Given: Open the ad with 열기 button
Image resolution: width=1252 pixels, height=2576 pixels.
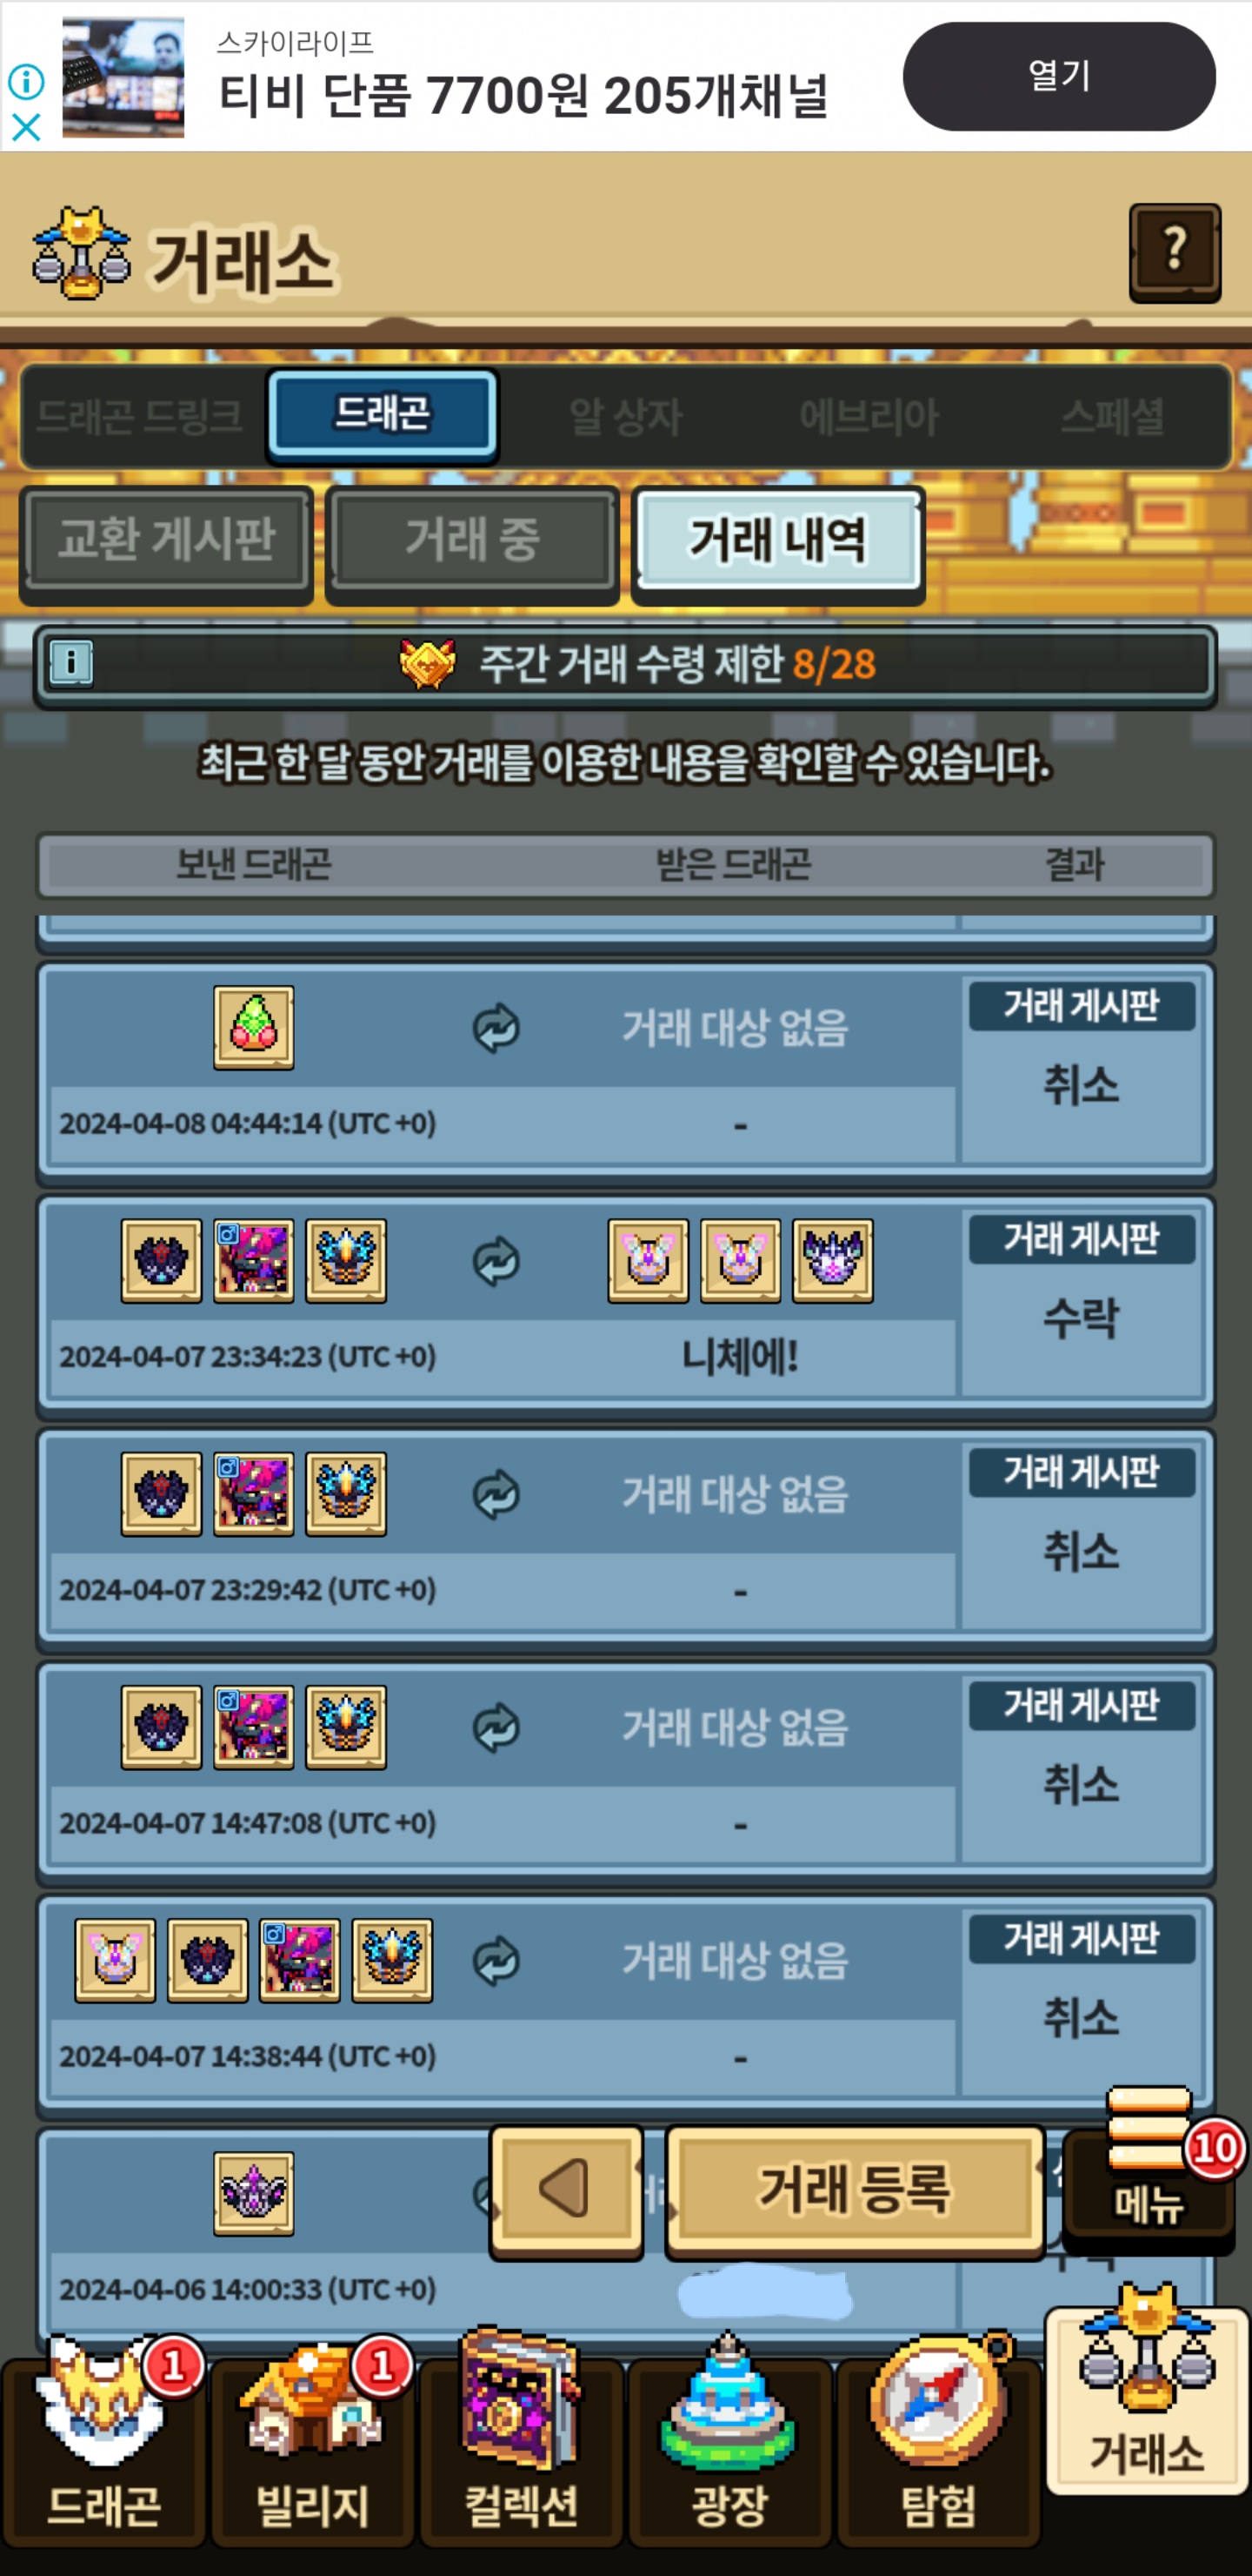Looking at the screenshot, I should 1058,76.
